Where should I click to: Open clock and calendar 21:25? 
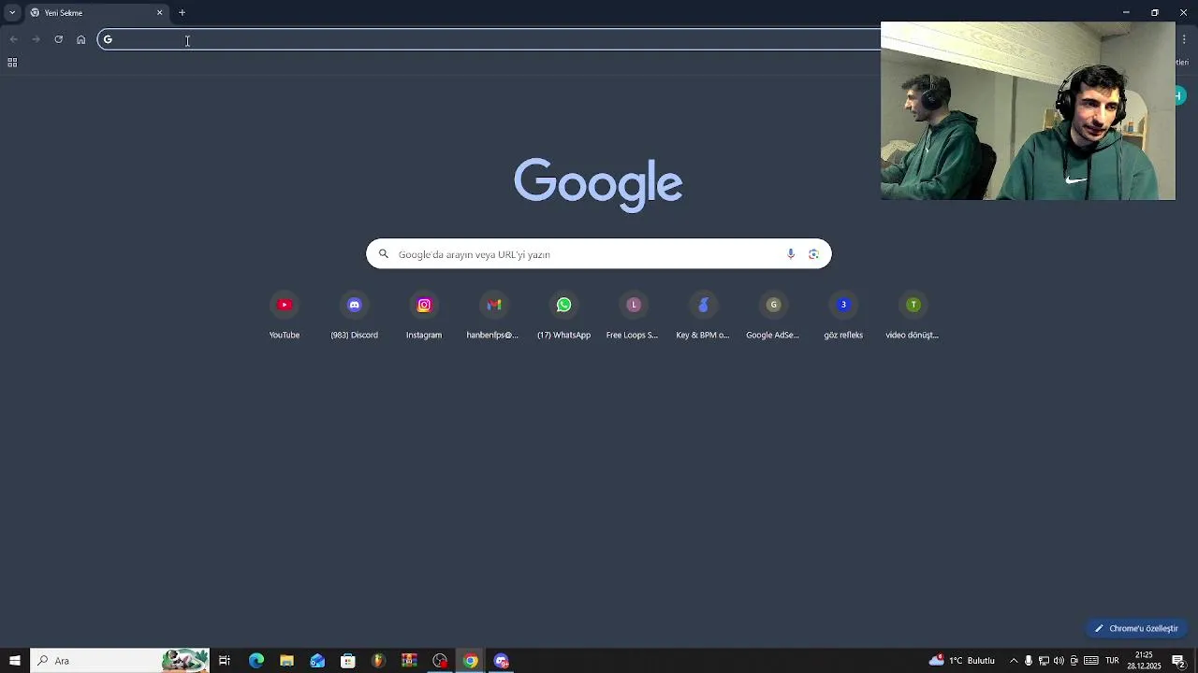[1144, 661]
